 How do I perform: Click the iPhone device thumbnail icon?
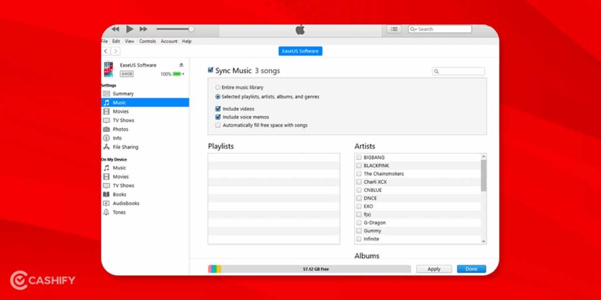(x=109, y=70)
